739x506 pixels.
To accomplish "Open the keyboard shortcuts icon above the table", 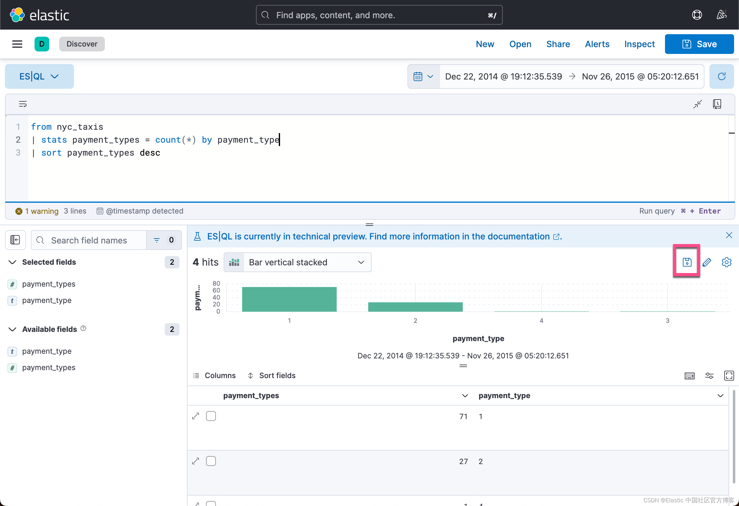I will pyautogui.click(x=690, y=375).
